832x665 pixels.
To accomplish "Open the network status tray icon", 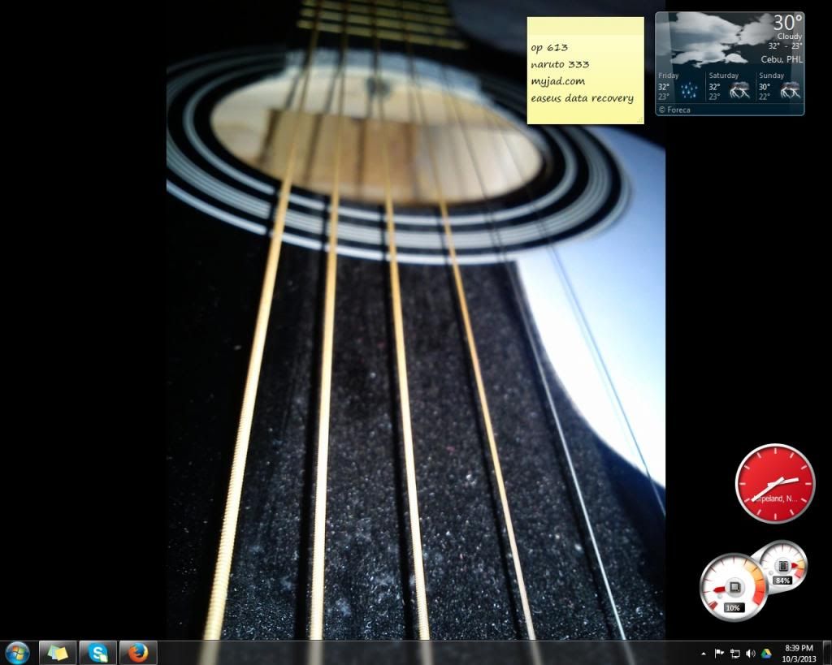I will coord(734,653).
